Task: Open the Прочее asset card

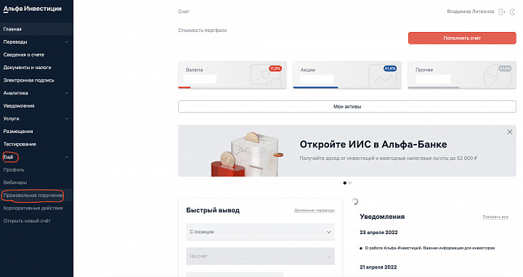Action: pyautogui.click(x=462, y=75)
